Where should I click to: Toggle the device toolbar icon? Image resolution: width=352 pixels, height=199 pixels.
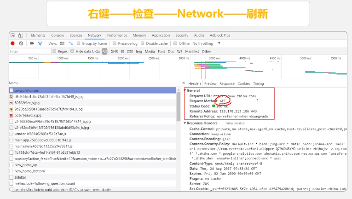click(20, 35)
